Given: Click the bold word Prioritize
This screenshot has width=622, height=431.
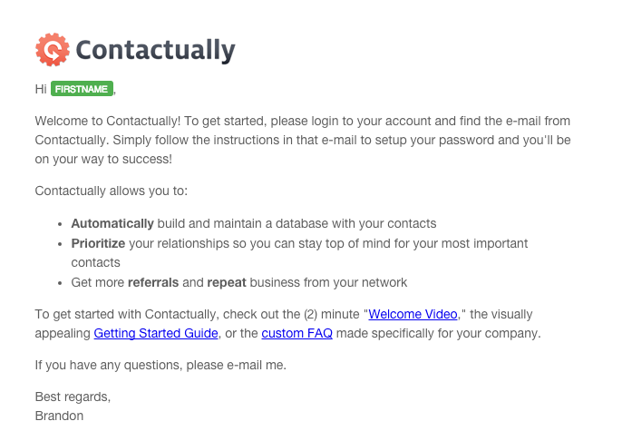Looking at the screenshot, I should (x=98, y=243).
